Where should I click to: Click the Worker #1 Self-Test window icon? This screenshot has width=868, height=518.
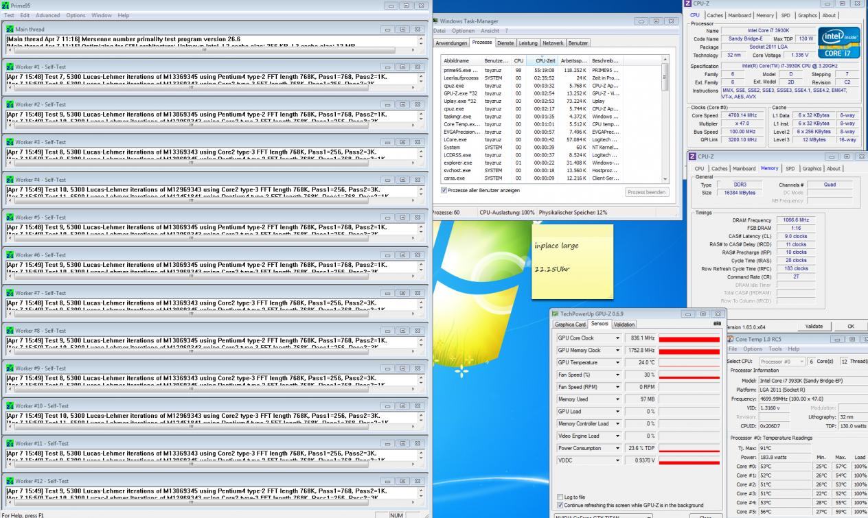10,67
